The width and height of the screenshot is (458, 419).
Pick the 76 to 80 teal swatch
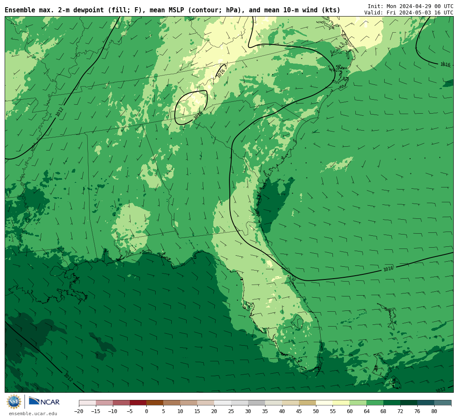(426, 403)
